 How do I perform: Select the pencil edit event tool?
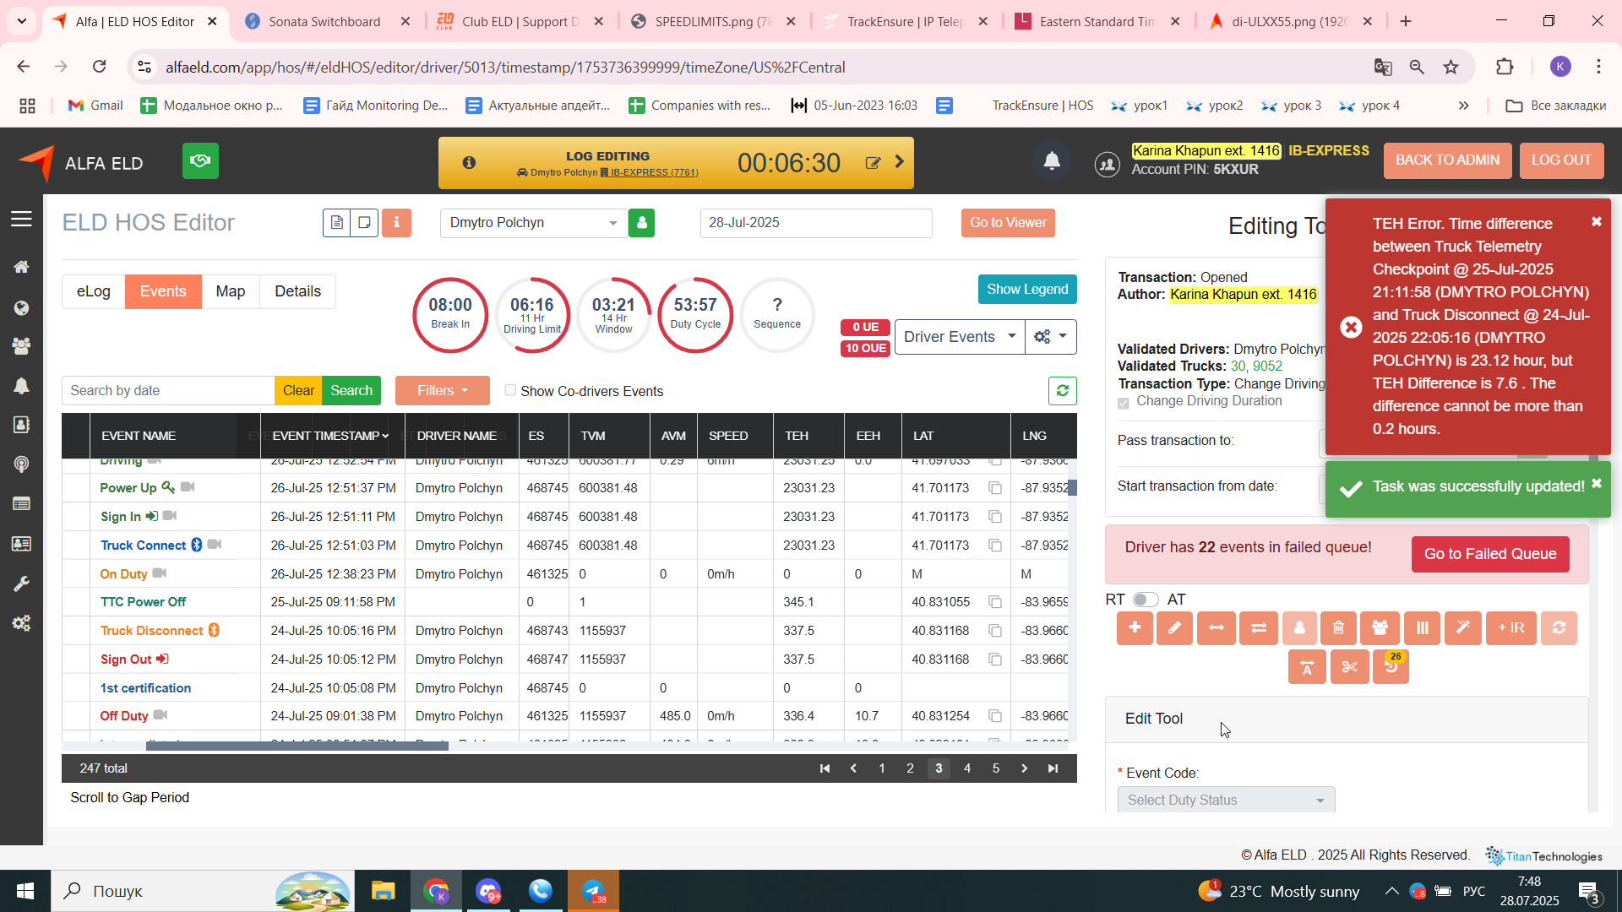1174,628
